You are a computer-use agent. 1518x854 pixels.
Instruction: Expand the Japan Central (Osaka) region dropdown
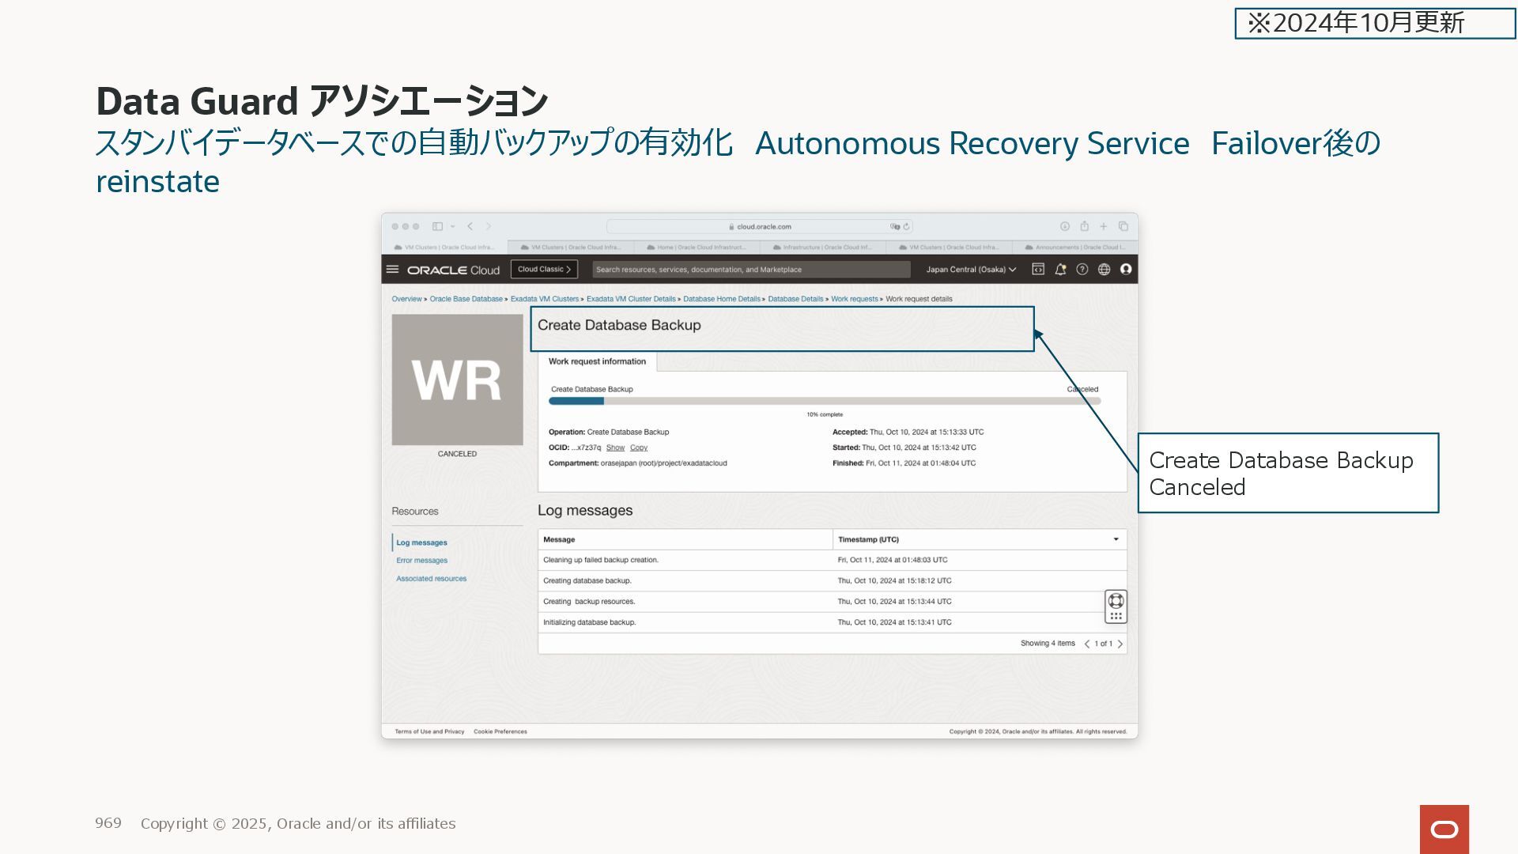tap(971, 270)
